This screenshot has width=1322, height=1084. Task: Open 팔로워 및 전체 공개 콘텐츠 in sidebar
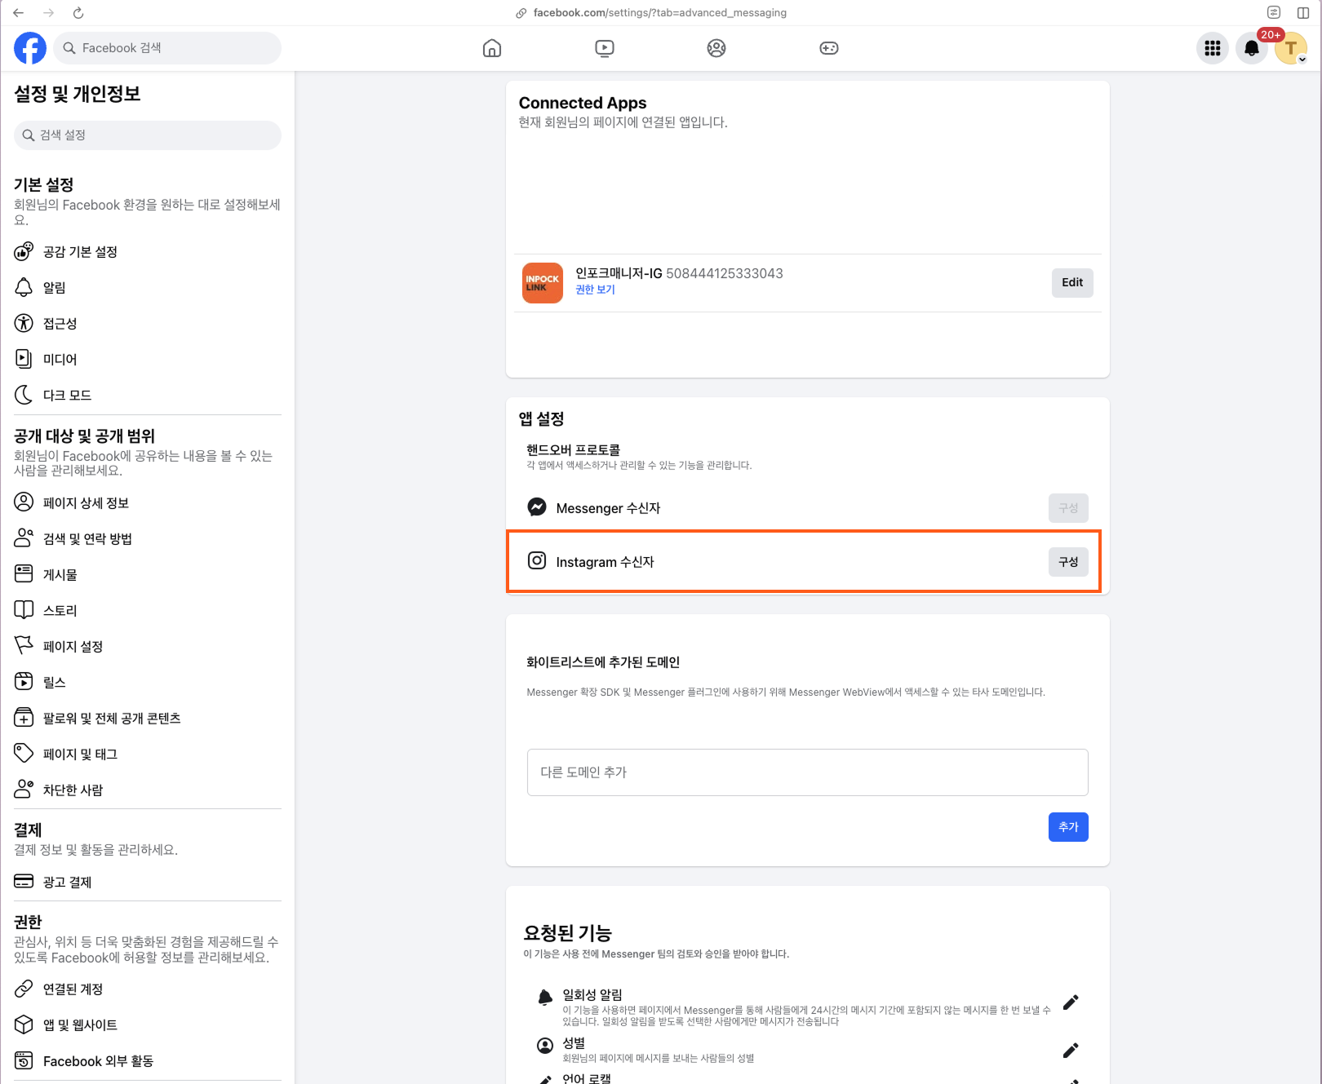148,719
